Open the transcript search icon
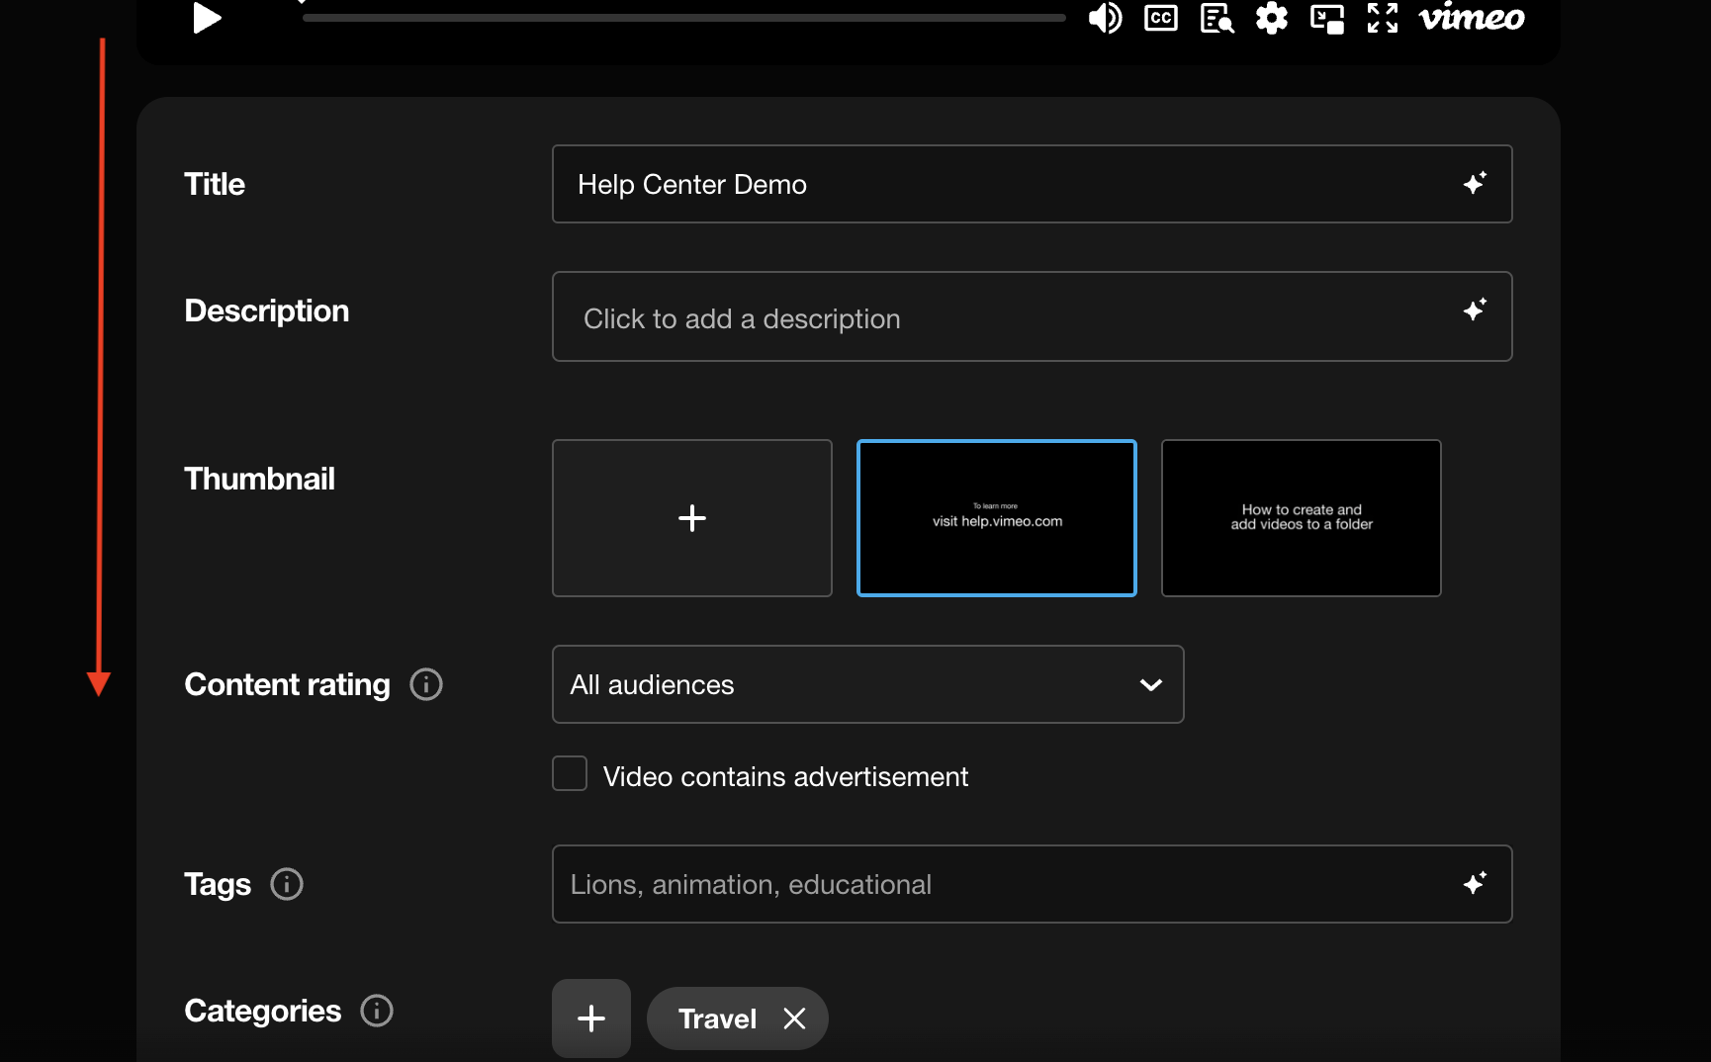1711x1062 pixels. coord(1216,18)
